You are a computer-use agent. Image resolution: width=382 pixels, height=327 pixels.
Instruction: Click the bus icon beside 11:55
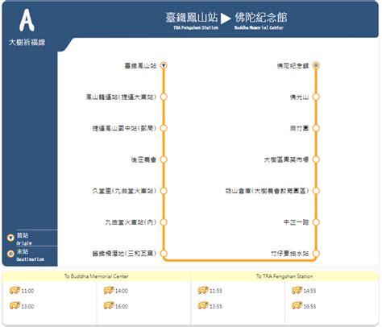tap(203, 290)
